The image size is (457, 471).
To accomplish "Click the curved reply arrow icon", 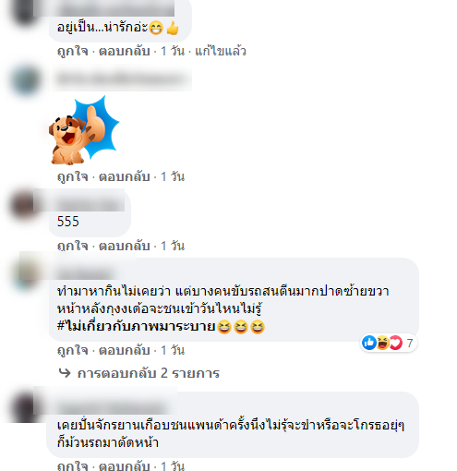I will (65, 373).
